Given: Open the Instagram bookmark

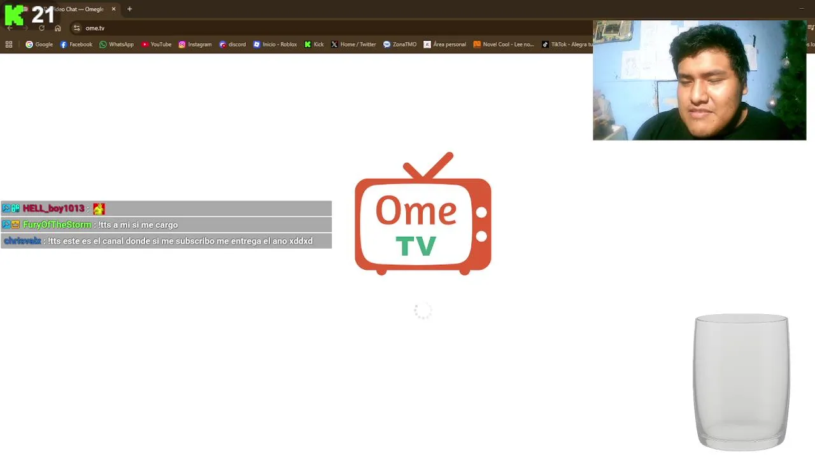Looking at the screenshot, I should pos(194,45).
